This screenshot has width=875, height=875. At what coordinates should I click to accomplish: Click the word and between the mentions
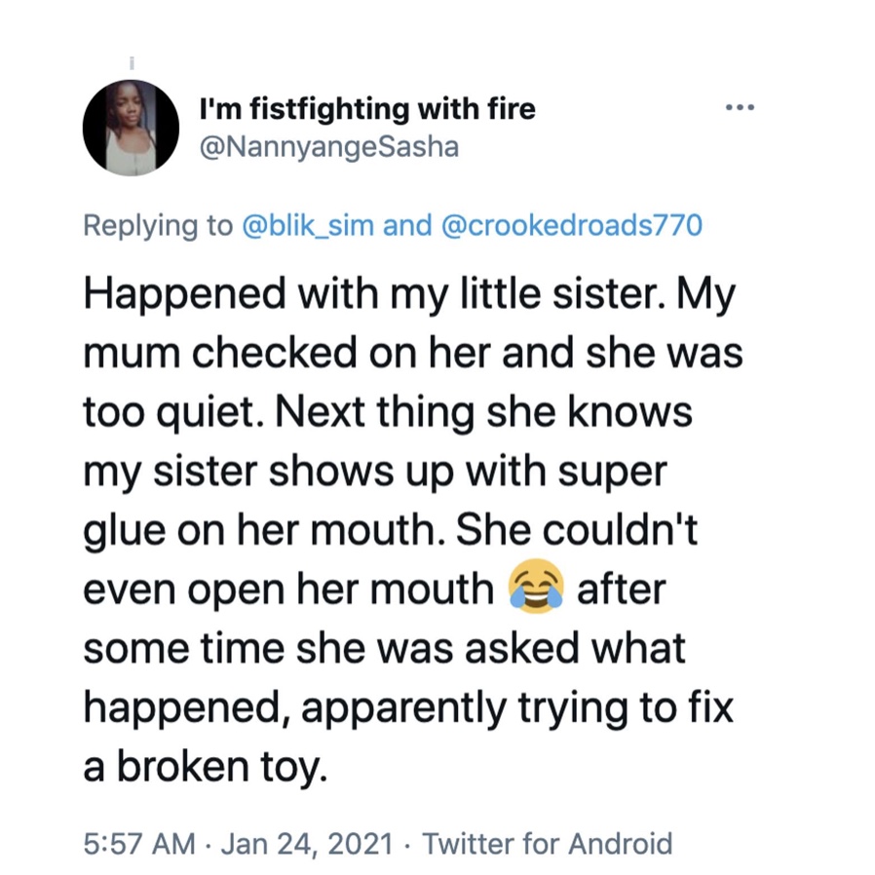407,225
